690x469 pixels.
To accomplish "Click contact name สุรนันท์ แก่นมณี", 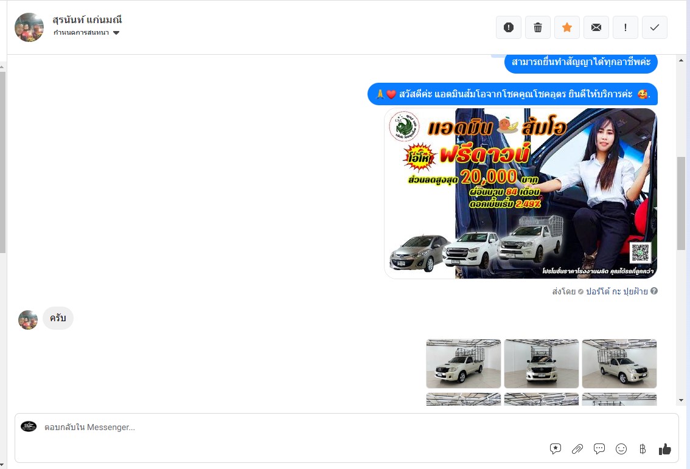I will point(87,20).
